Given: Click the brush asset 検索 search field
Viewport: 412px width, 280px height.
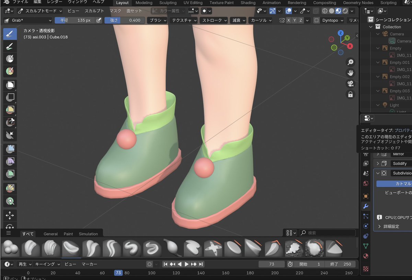Looking at the screenshot, I should pyautogui.click(x=328, y=233).
